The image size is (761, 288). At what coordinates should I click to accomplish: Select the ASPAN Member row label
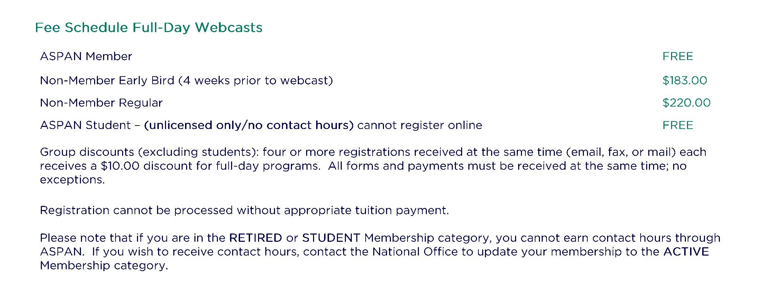click(x=86, y=56)
